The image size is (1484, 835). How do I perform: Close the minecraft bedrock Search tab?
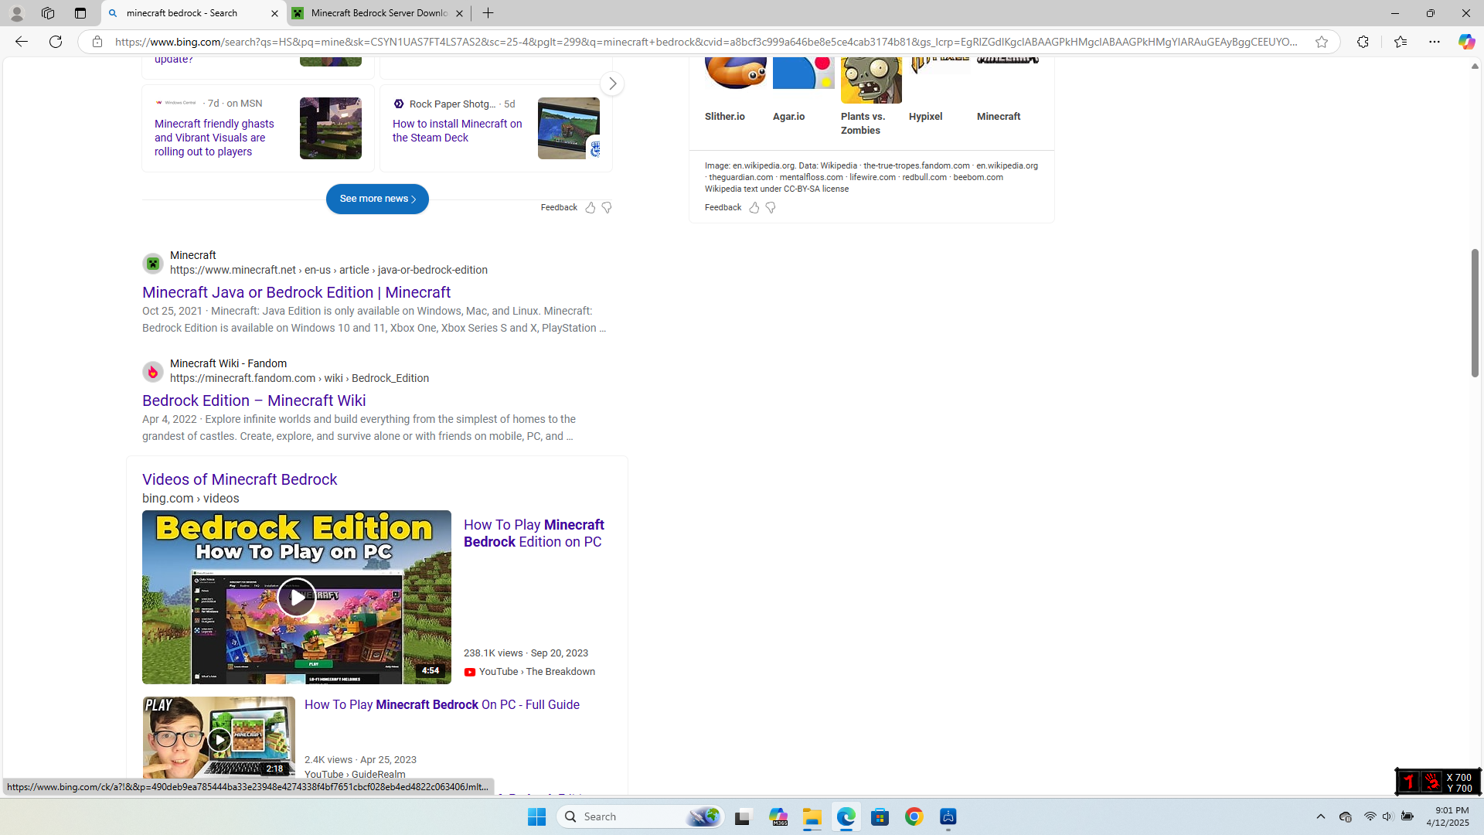point(274,13)
